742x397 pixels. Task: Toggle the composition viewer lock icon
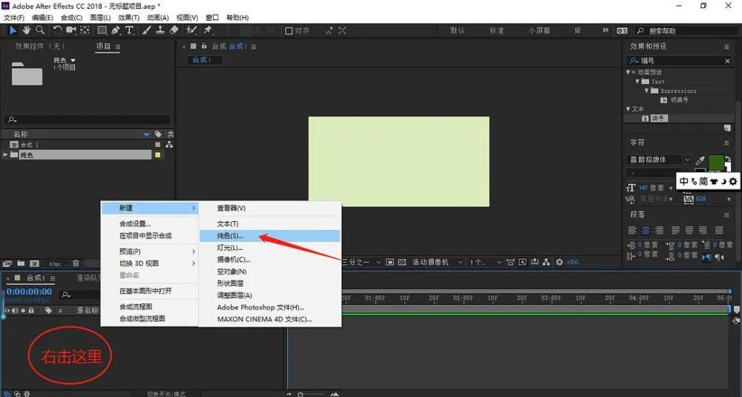pos(204,46)
